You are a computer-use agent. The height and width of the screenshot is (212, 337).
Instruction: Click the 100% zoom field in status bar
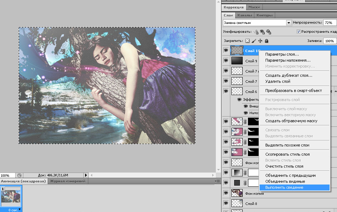(x=7, y=175)
